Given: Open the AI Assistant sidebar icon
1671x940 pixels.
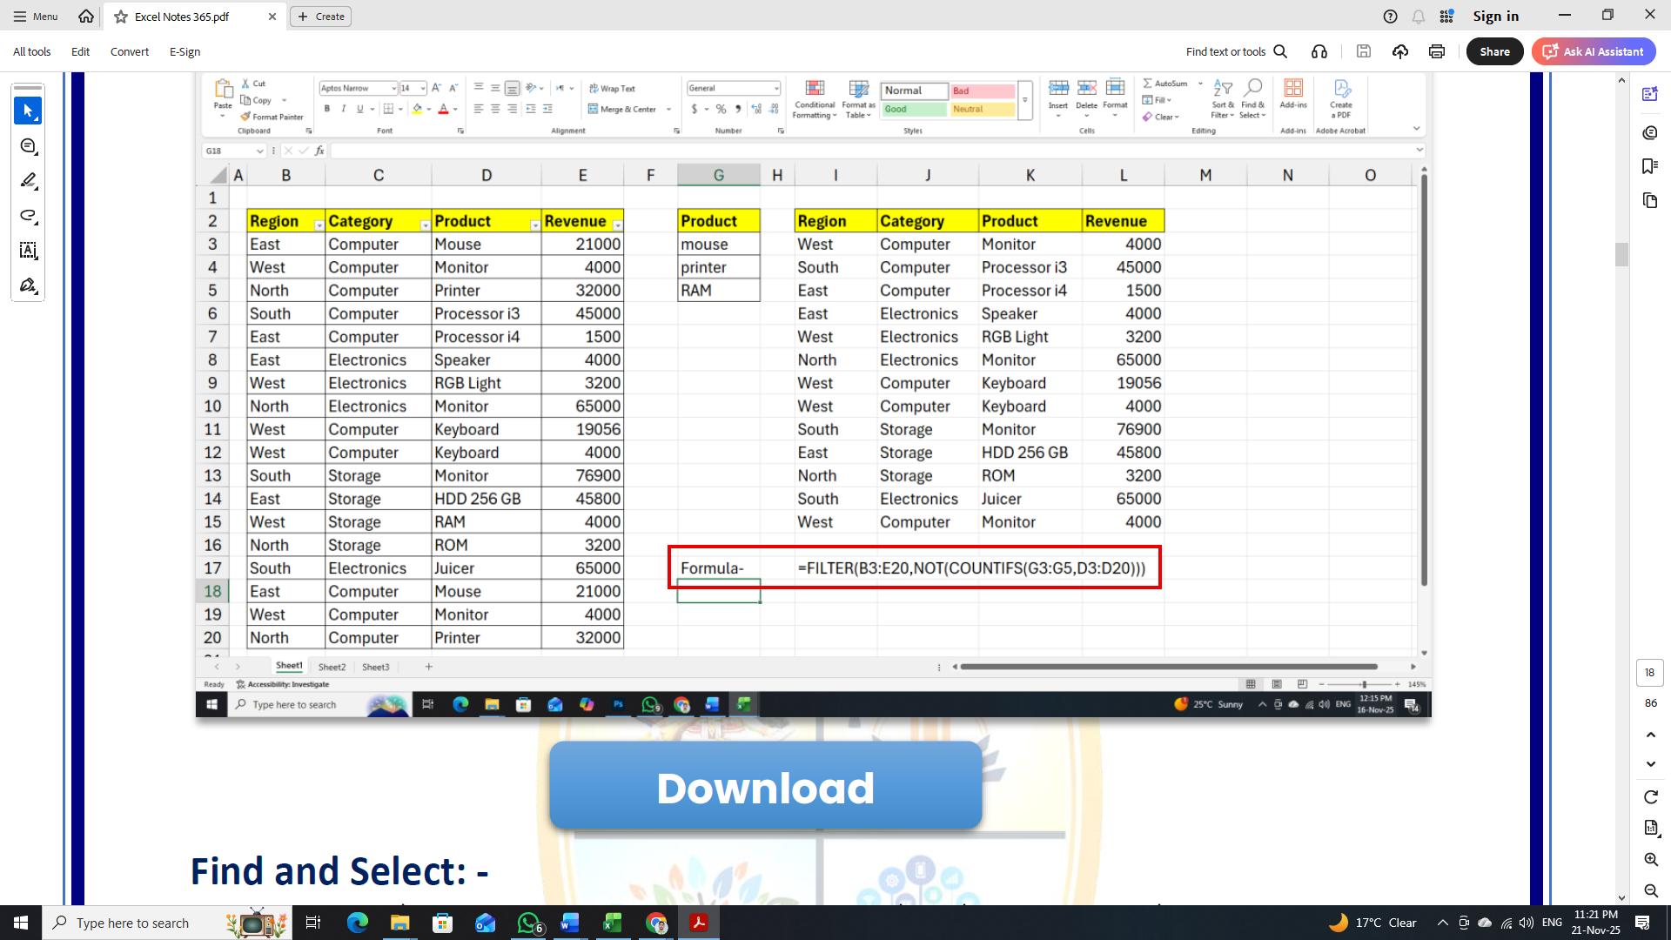Looking at the screenshot, I should (x=1651, y=94).
